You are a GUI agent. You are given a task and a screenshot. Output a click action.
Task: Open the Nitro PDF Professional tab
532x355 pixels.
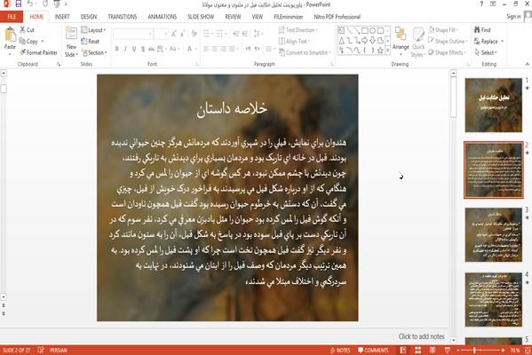tap(337, 17)
